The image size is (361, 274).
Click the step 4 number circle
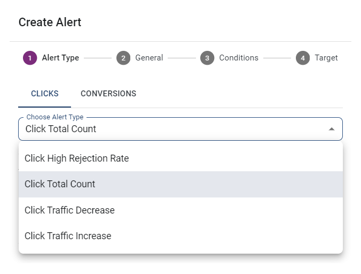click(303, 58)
